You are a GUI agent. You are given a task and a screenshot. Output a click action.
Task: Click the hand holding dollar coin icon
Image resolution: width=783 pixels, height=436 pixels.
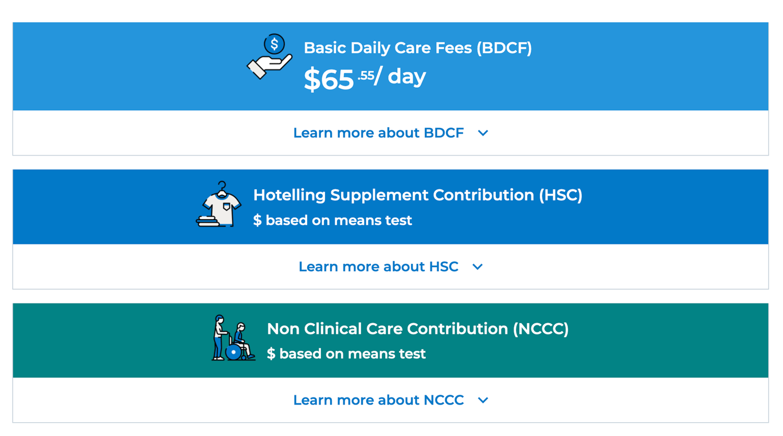coord(270,57)
